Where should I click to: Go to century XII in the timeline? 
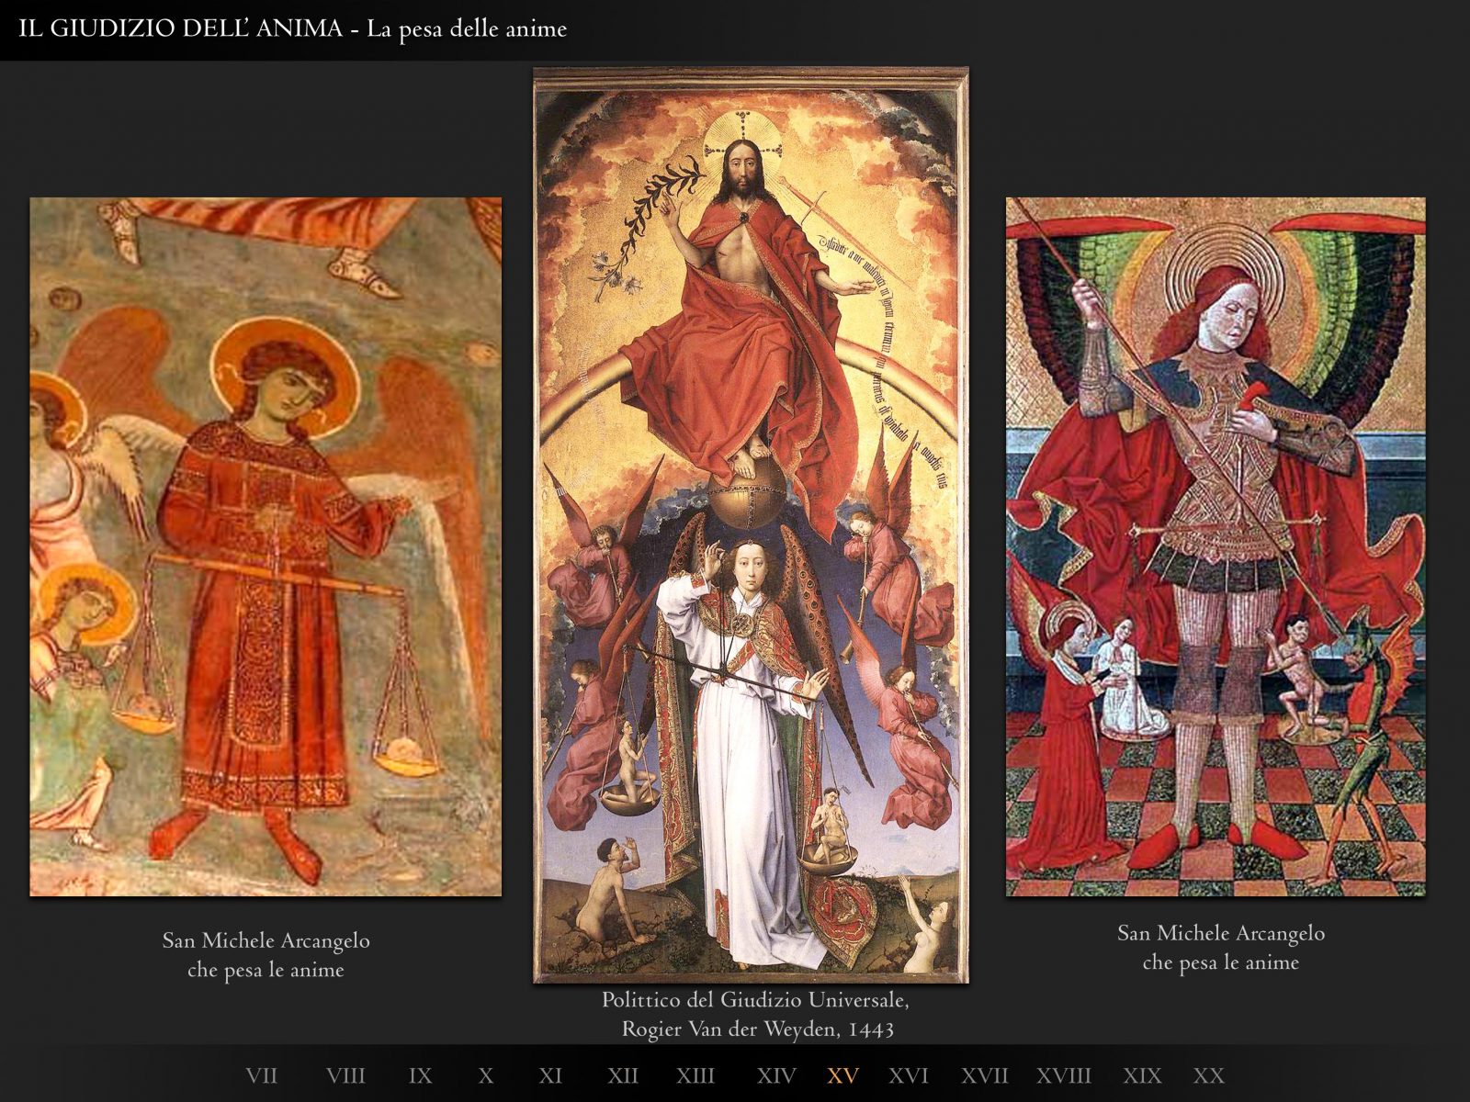(623, 1075)
